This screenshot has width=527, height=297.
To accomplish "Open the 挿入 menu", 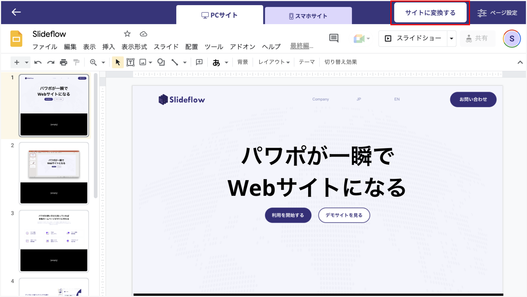I will click(x=109, y=47).
